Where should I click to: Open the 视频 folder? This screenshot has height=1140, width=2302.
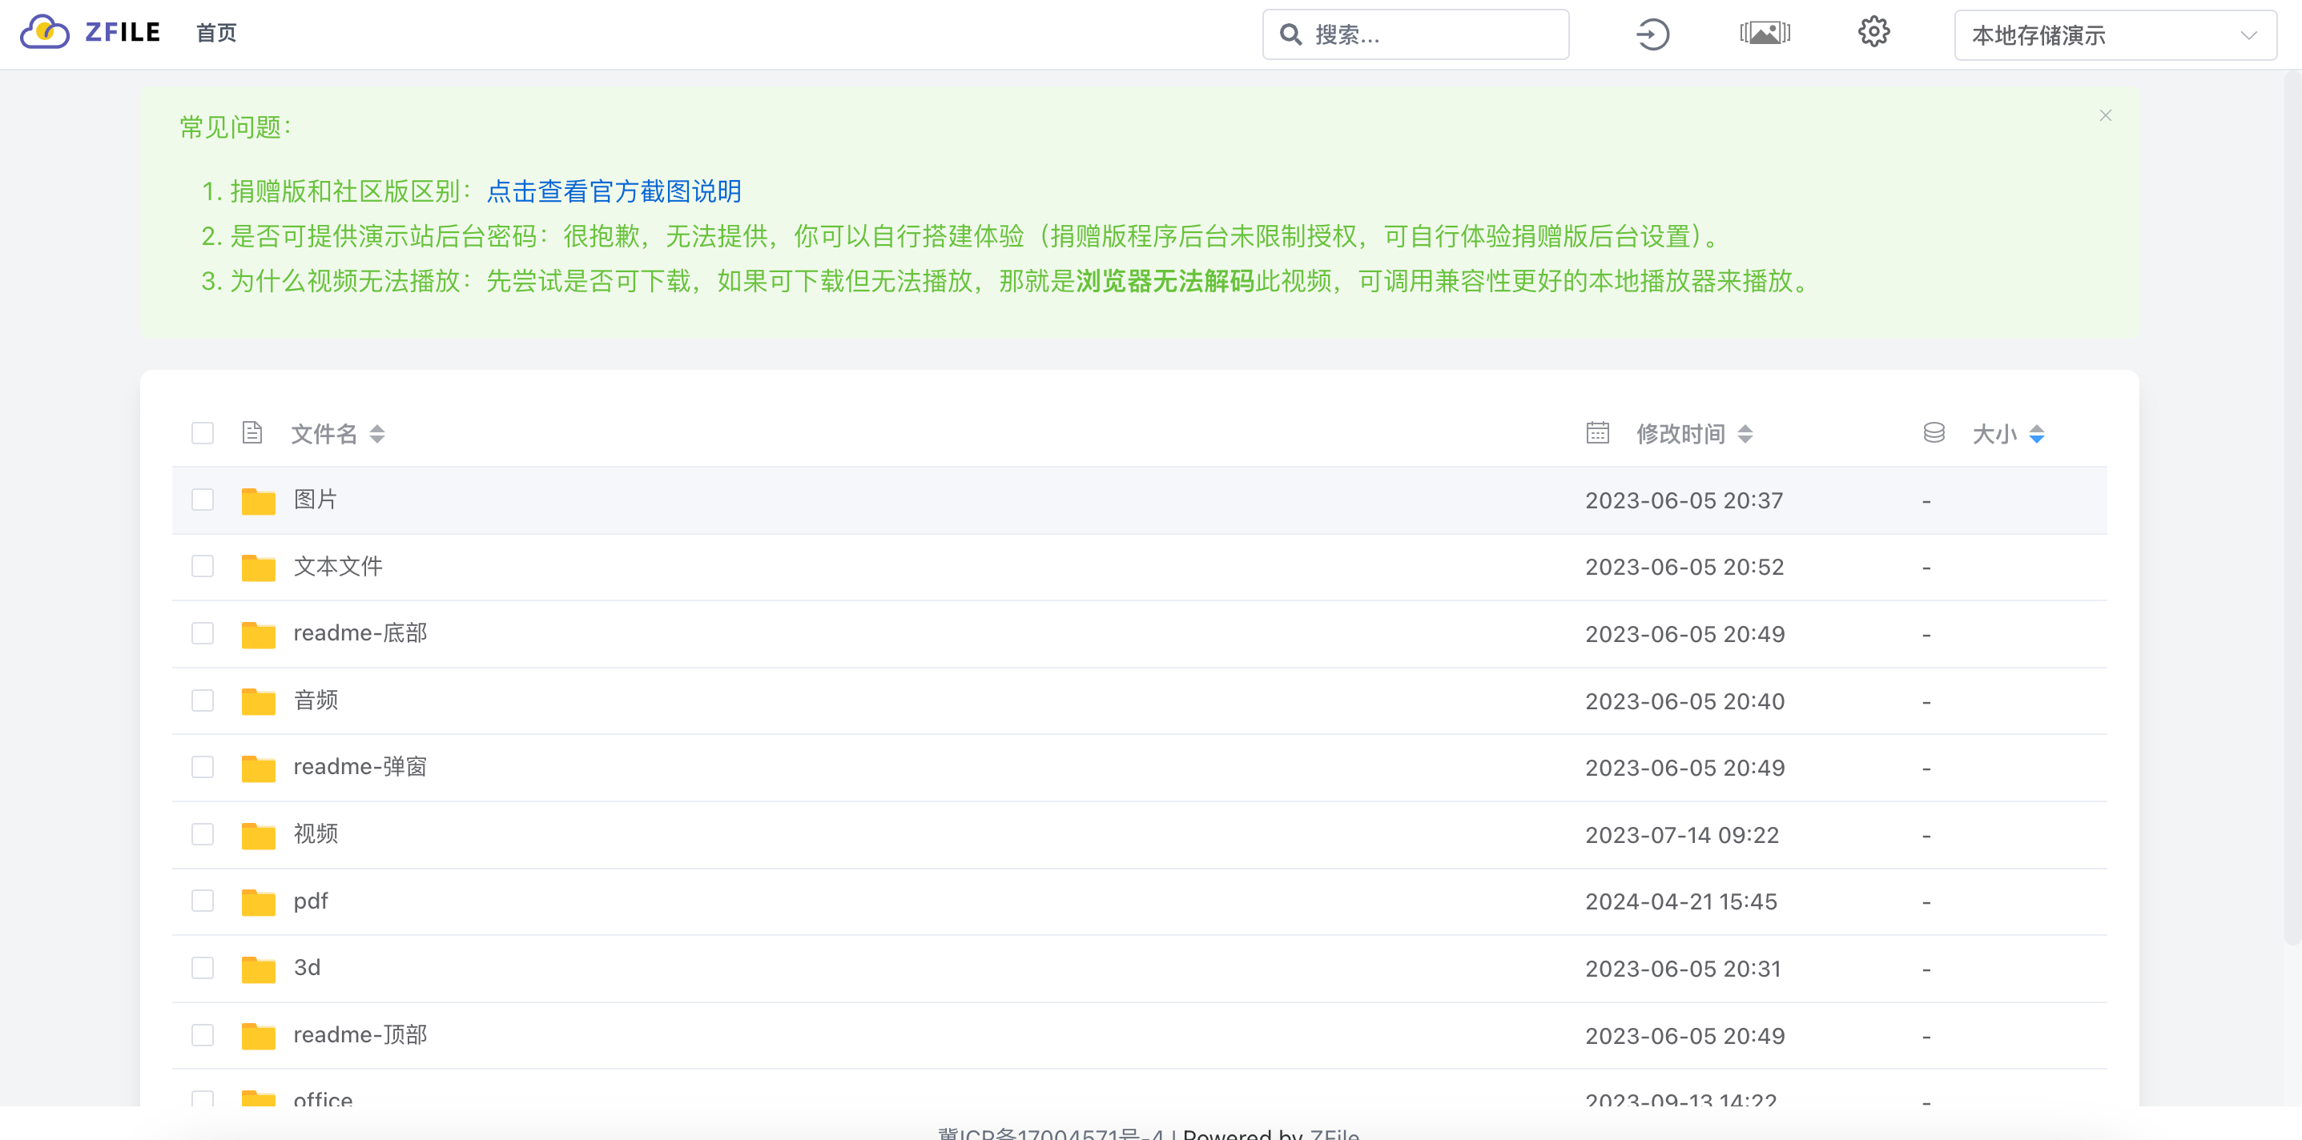point(316,834)
